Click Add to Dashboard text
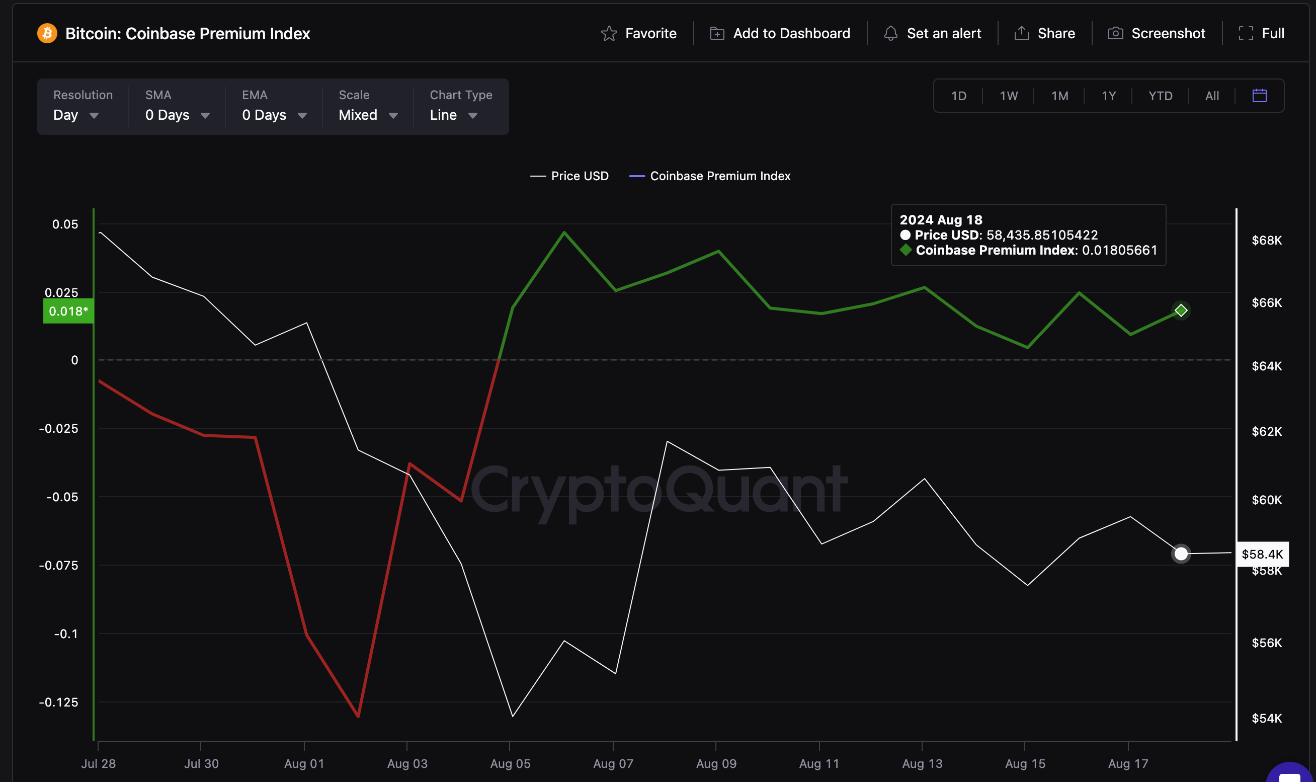Viewport: 1316px width, 782px height. (x=791, y=33)
